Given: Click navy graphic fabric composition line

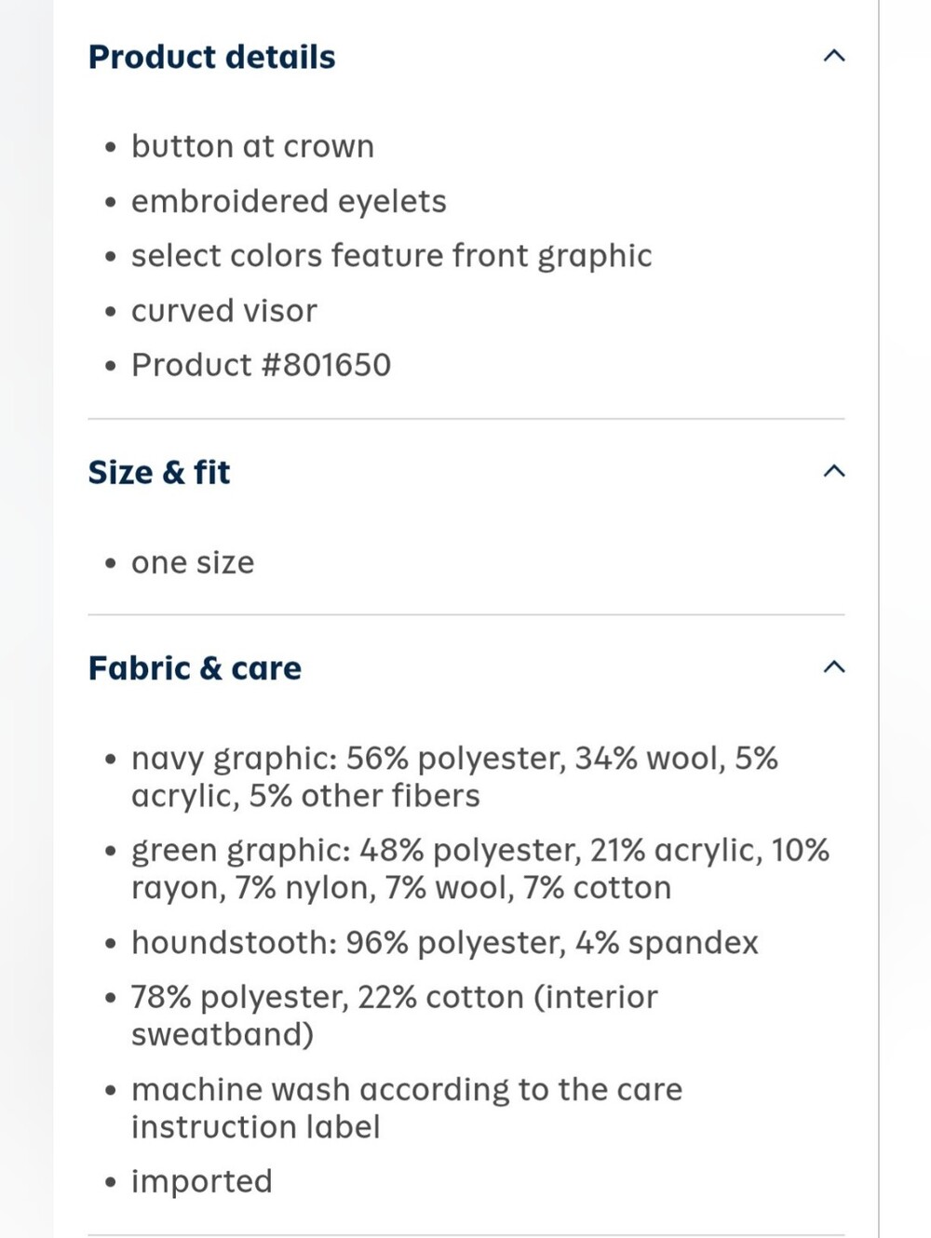Looking at the screenshot, I should [x=454, y=776].
